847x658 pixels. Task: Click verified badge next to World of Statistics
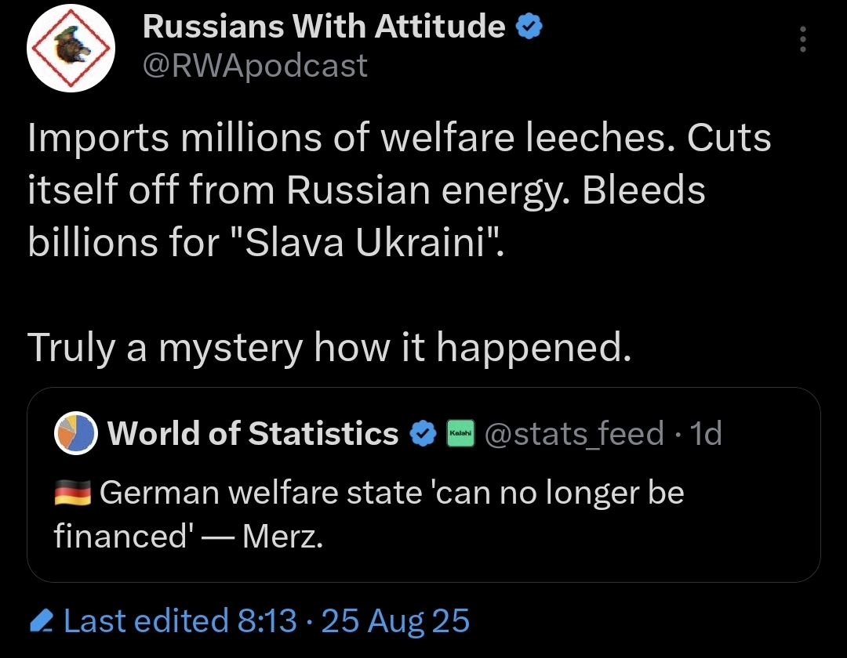[423, 433]
